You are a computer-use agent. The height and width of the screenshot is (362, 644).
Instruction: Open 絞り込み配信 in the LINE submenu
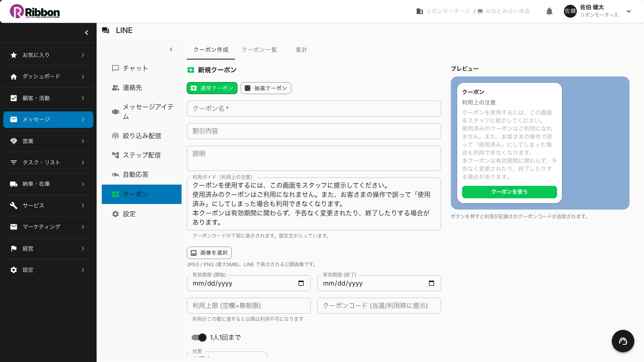(142, 136)
